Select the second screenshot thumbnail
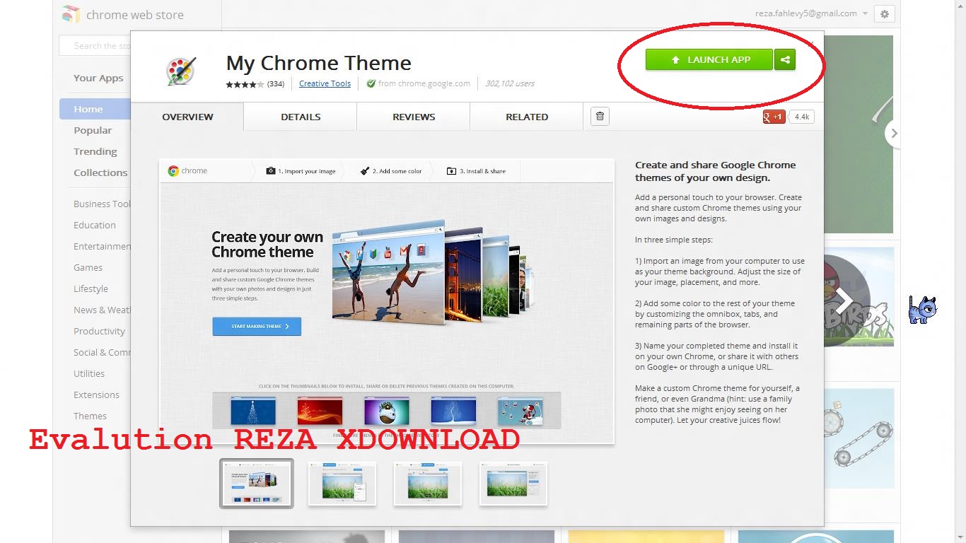 (342, 484)
